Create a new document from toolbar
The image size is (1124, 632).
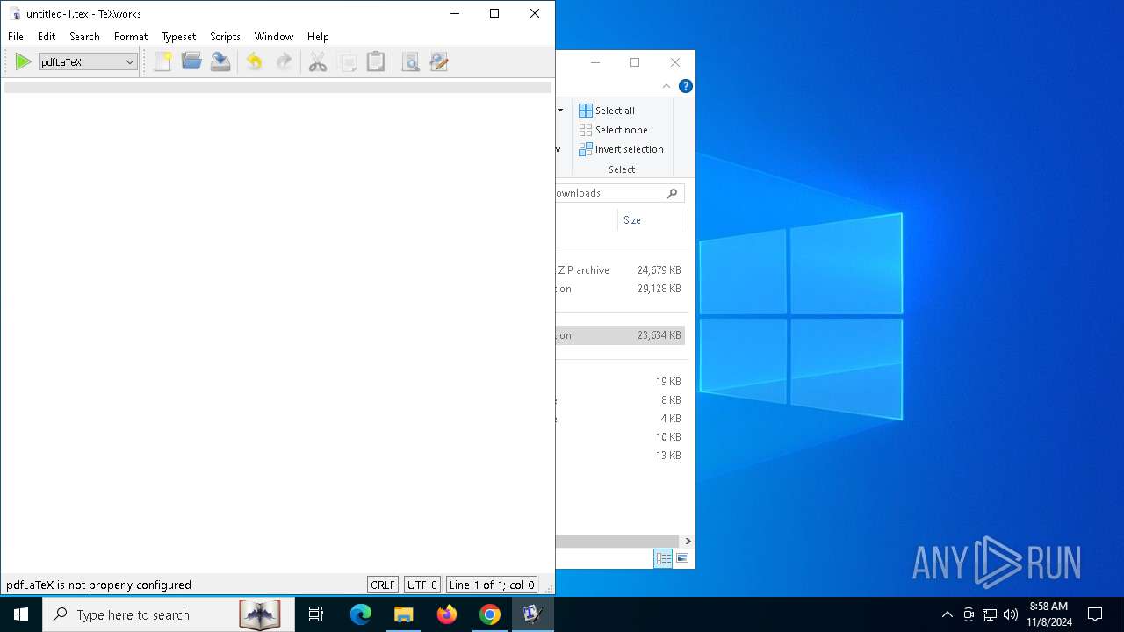[163, 61]
